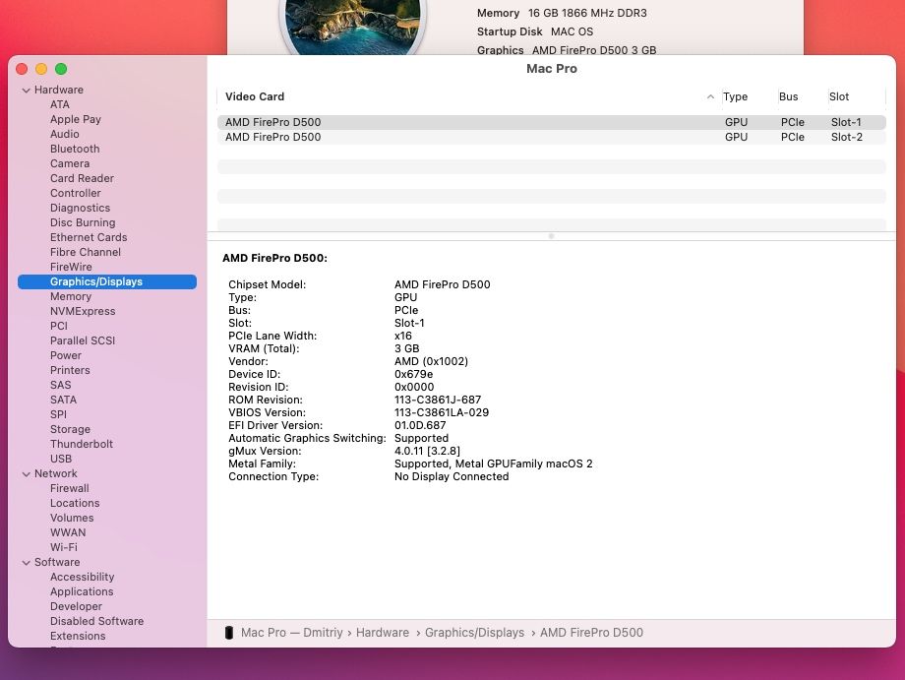Open SATA details

pos(64,401)
